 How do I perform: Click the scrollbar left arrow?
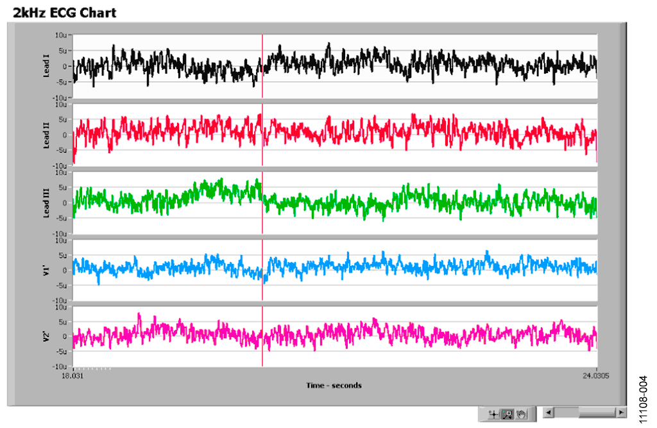click(x=548, y=412)
